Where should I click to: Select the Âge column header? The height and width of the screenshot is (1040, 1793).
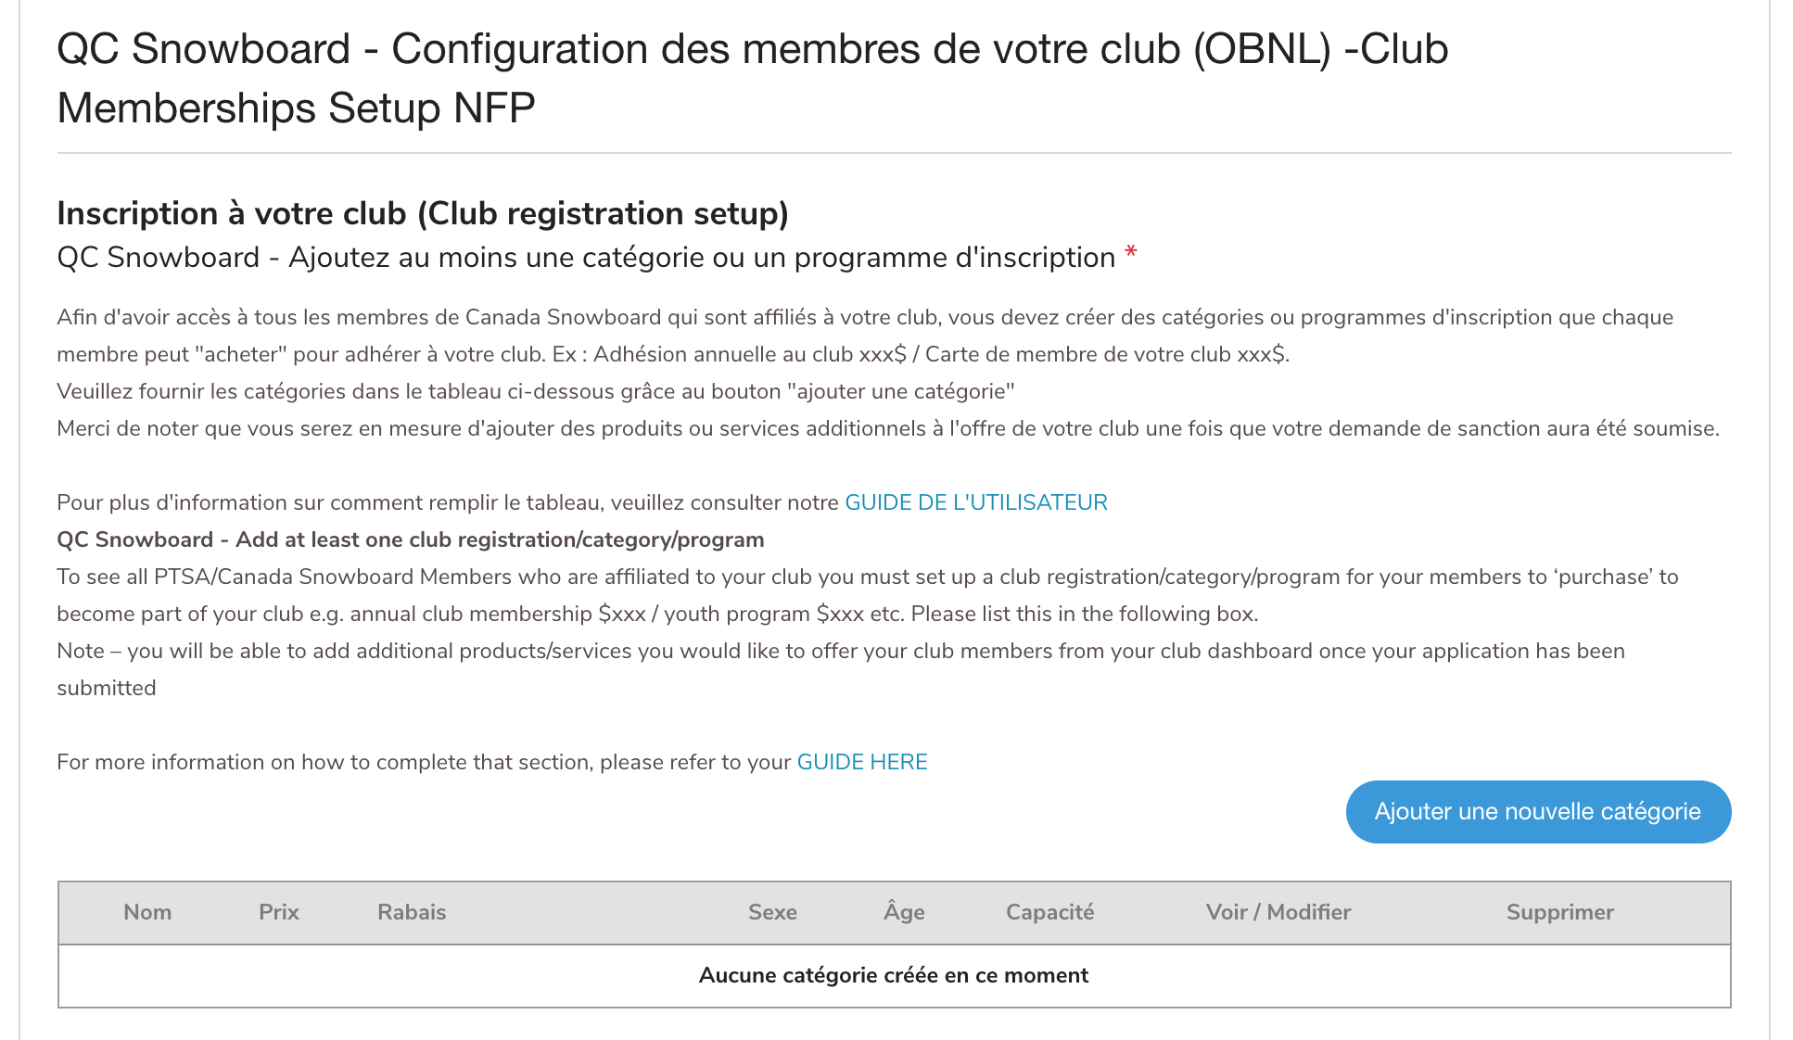(x=904, y=912)
